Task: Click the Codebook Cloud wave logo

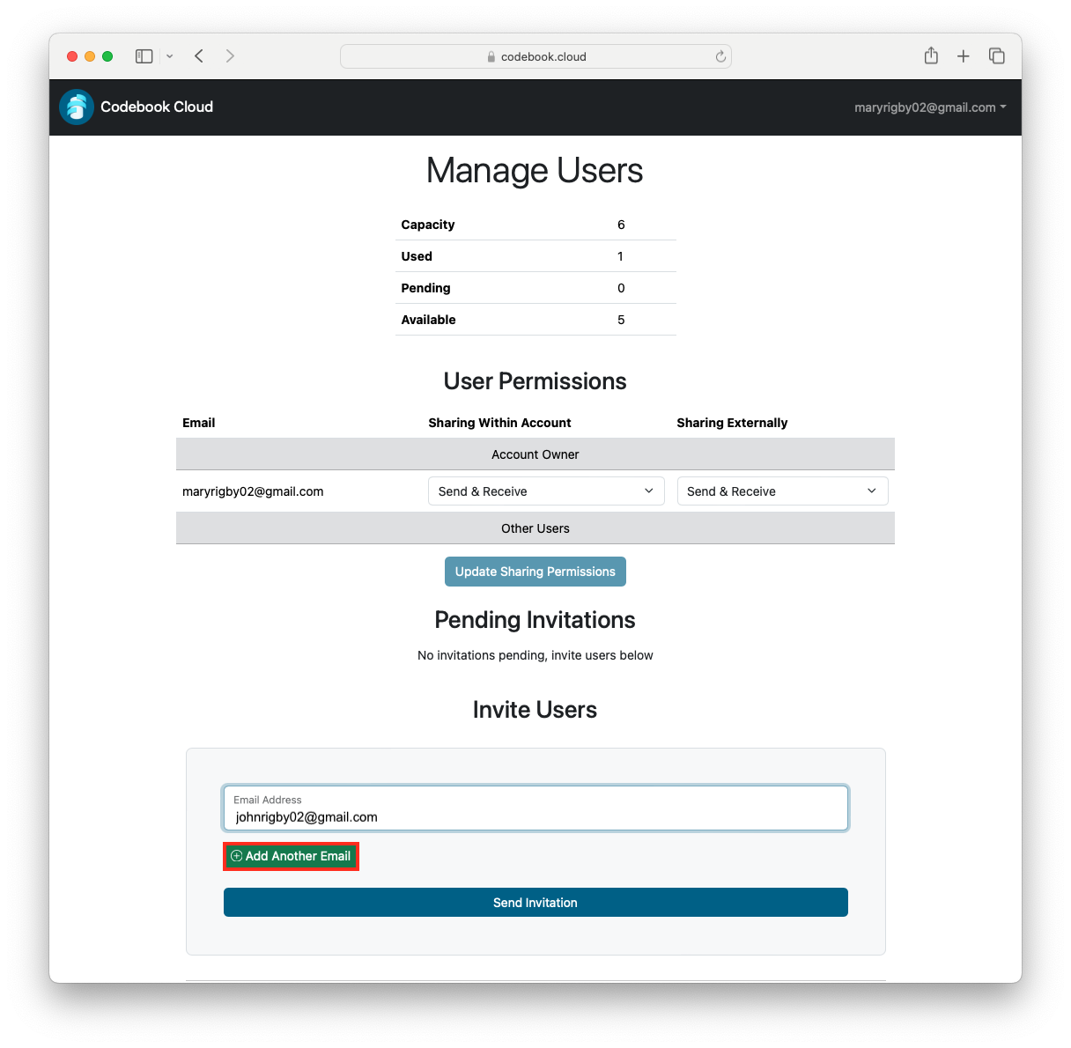Action: point(76,107)
